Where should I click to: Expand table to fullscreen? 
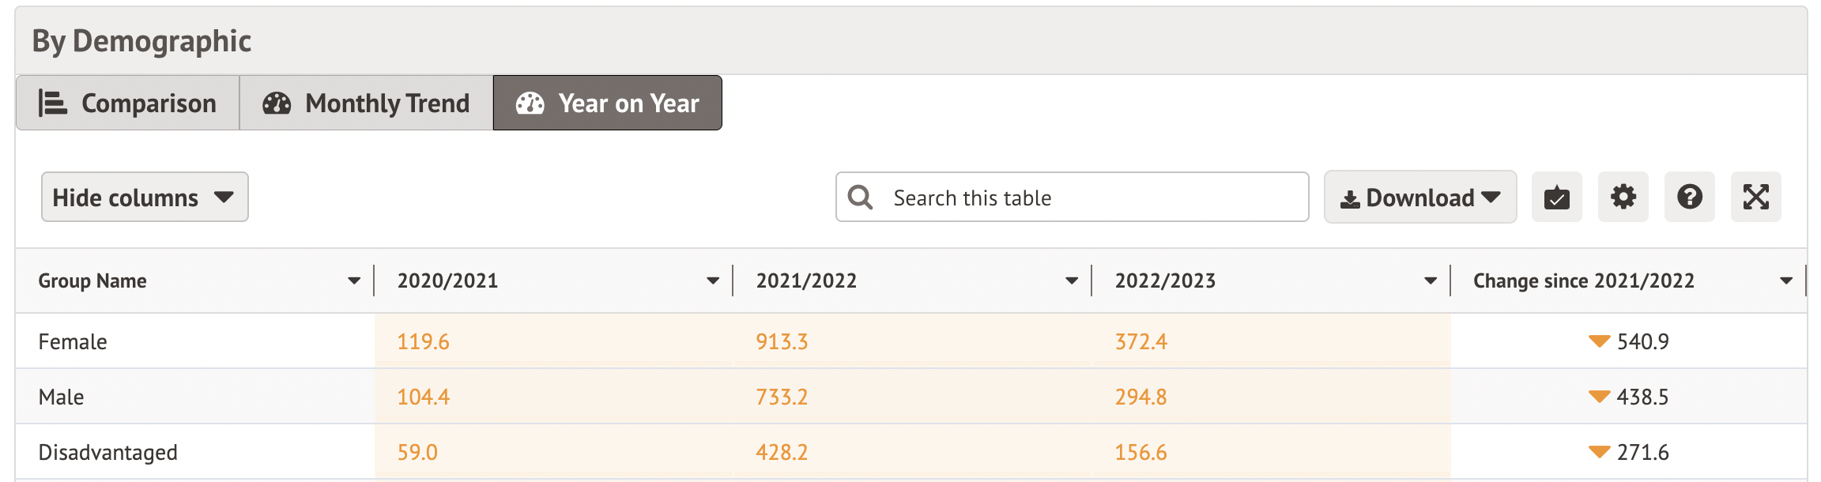click(x=1755, y=198)
